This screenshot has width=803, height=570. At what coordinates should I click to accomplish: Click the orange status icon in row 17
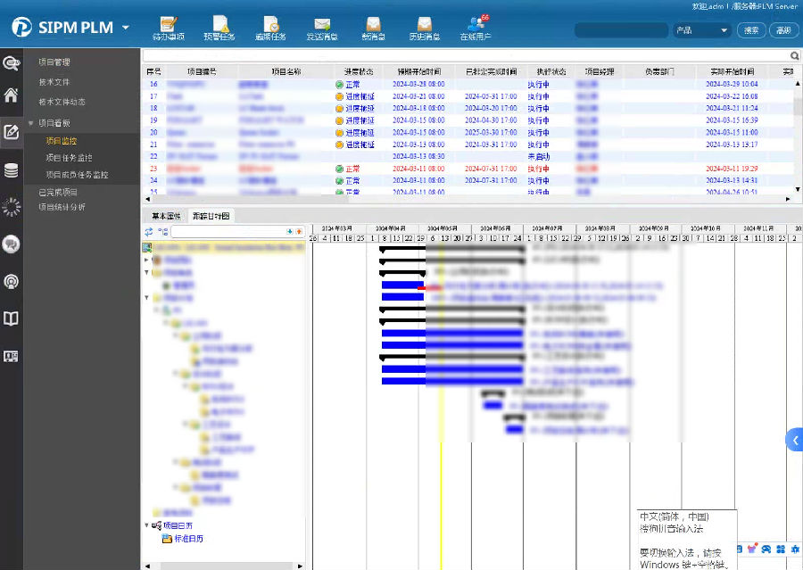[x=339, y=97]
